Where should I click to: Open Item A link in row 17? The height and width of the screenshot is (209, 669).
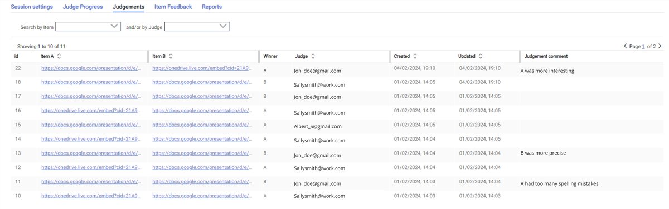91,96
